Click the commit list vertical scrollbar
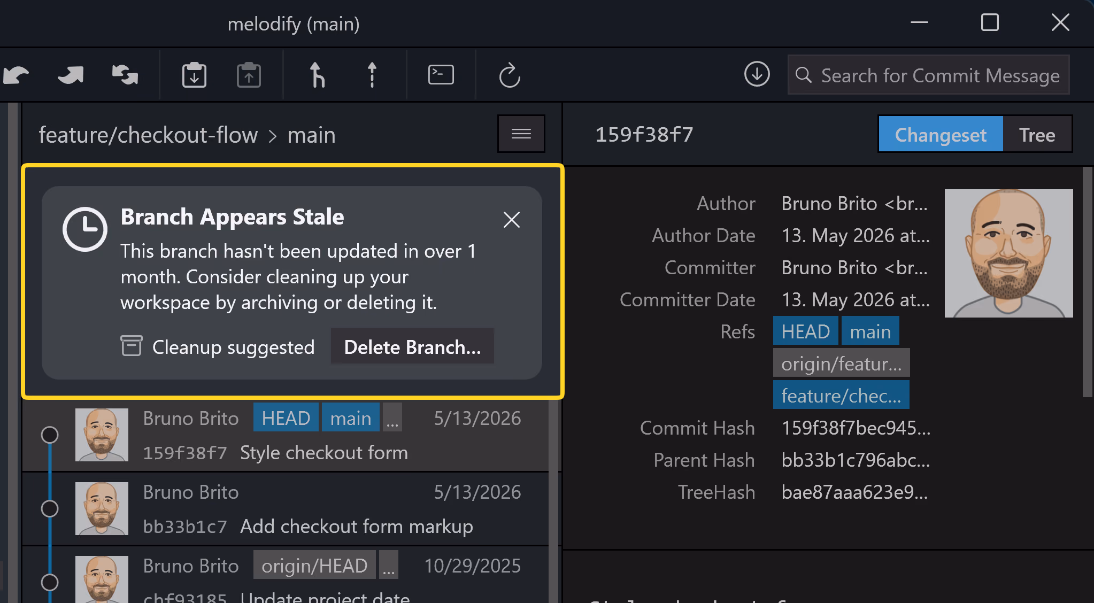This screenshot has width=1094, height=603. tap(554, 501)
